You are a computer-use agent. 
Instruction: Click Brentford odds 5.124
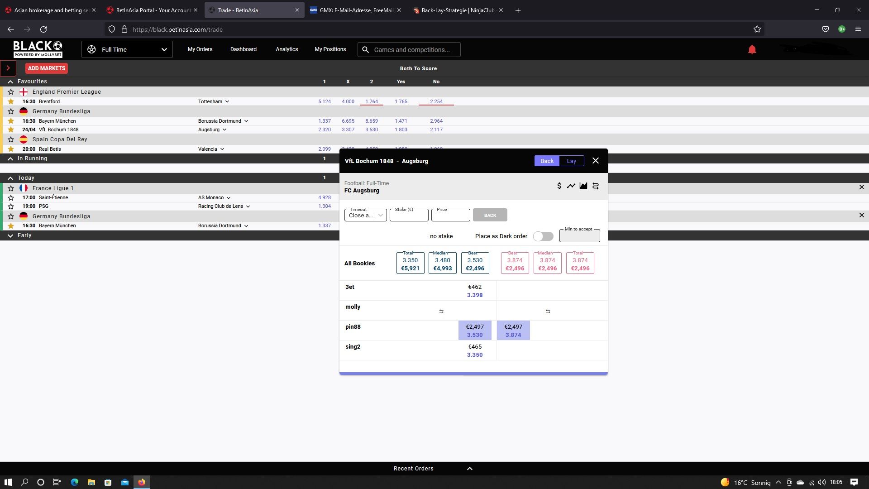pos(325,101)
